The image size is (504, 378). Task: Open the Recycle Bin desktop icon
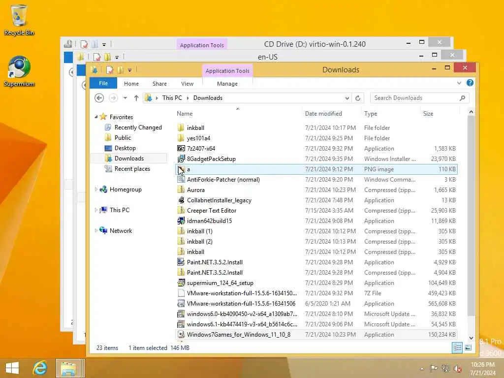(19, 20)
